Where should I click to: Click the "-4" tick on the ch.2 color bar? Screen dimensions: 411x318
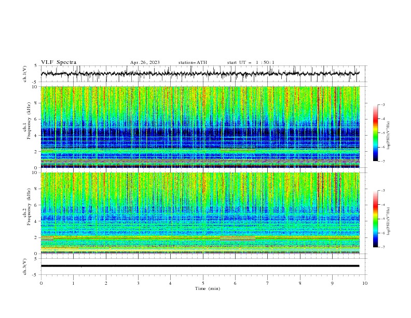[382, 205]
